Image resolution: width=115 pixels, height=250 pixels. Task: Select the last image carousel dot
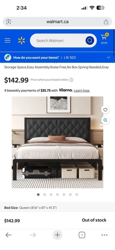pyautogui.click(x=77, y=195)
